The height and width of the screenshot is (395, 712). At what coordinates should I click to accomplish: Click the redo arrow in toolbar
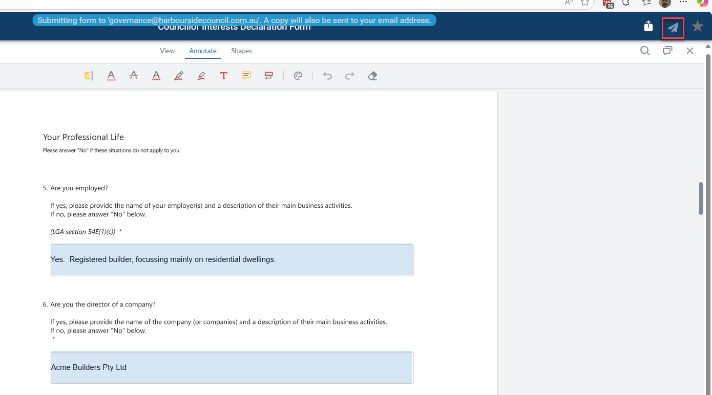350,76
